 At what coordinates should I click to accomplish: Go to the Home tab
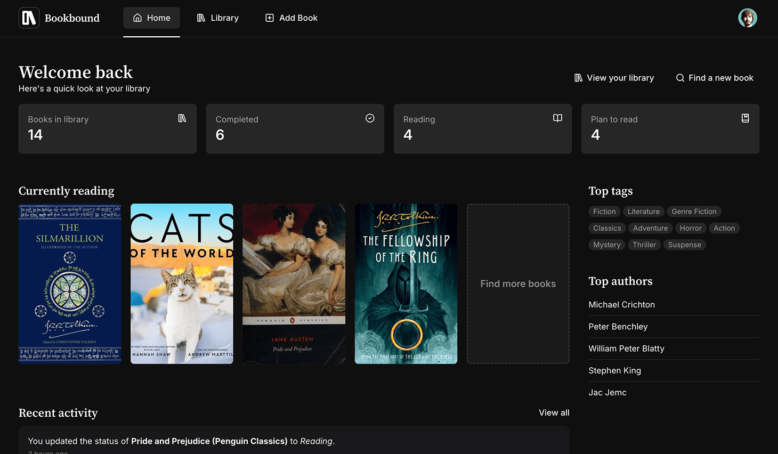point(151,18)
